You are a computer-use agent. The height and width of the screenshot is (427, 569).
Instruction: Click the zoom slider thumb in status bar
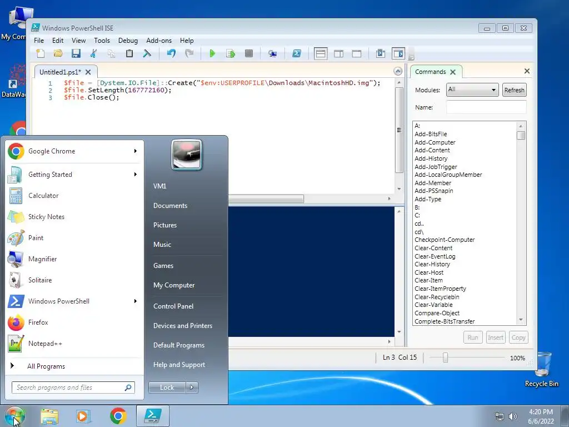[445, 358]
